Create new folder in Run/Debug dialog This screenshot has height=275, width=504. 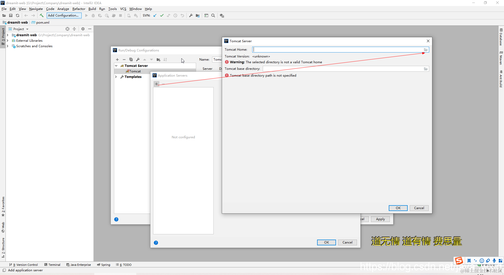(x=158, y=60)
